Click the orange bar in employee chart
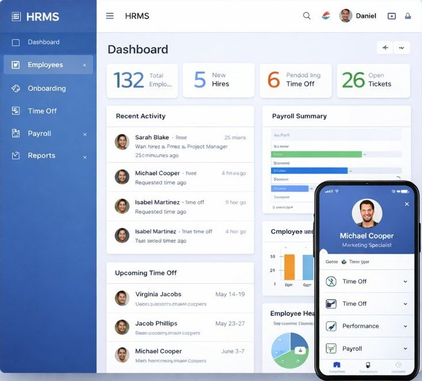The image size is (422, 381). (x=289, y=267)
